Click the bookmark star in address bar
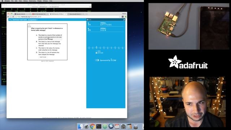Screen dimensions: 231x130 click(x=120, y=17)
